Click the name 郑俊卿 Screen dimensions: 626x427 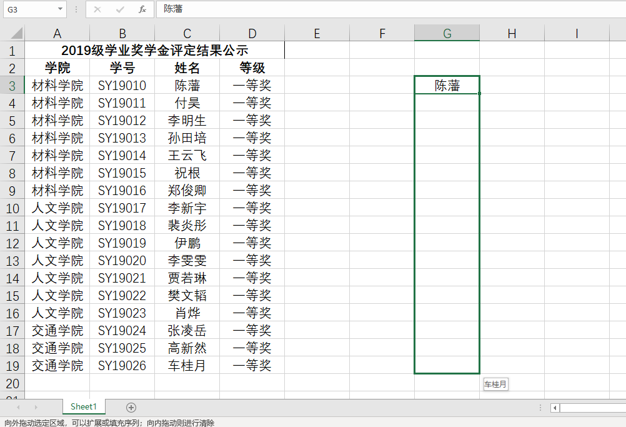[x=187, y=191]
